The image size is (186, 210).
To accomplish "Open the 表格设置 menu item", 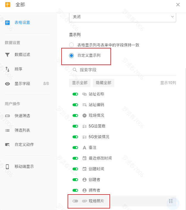I will pyautogui.click(x=22, y=23).
